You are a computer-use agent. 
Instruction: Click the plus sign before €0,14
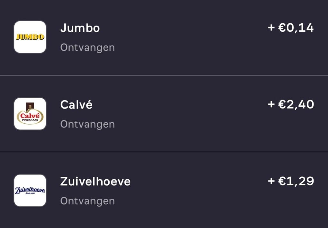pos(271,28)
